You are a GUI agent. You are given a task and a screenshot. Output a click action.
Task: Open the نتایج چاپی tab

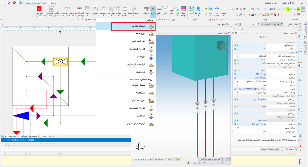pyautogui.click(x=223, y=24)
